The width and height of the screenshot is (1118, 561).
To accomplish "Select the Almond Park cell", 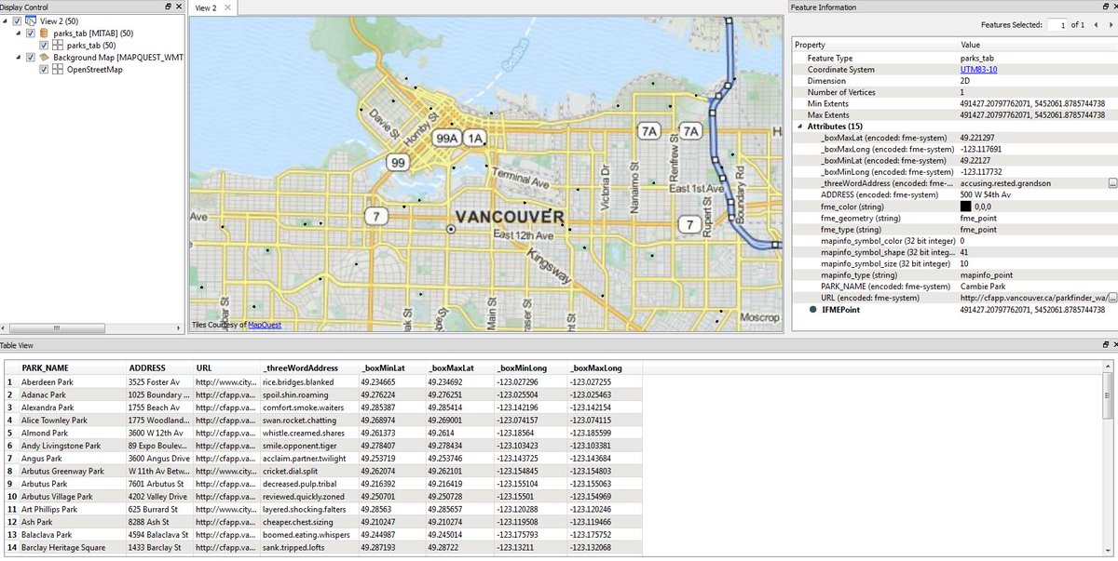I will tap(73, 433).
